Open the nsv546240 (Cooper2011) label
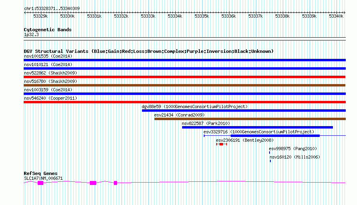 (x=51, y=98)
